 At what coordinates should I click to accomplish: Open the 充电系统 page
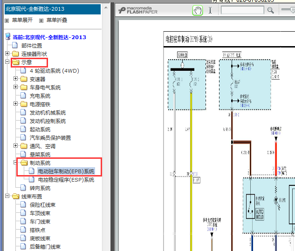(40, 96)
